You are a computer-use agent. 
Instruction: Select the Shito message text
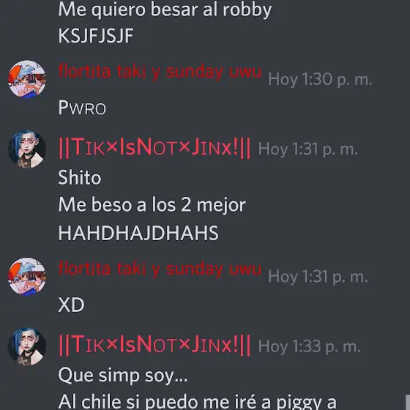(80, 177)
